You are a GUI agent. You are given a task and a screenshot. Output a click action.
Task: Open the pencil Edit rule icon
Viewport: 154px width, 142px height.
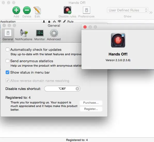pos(37,10)
